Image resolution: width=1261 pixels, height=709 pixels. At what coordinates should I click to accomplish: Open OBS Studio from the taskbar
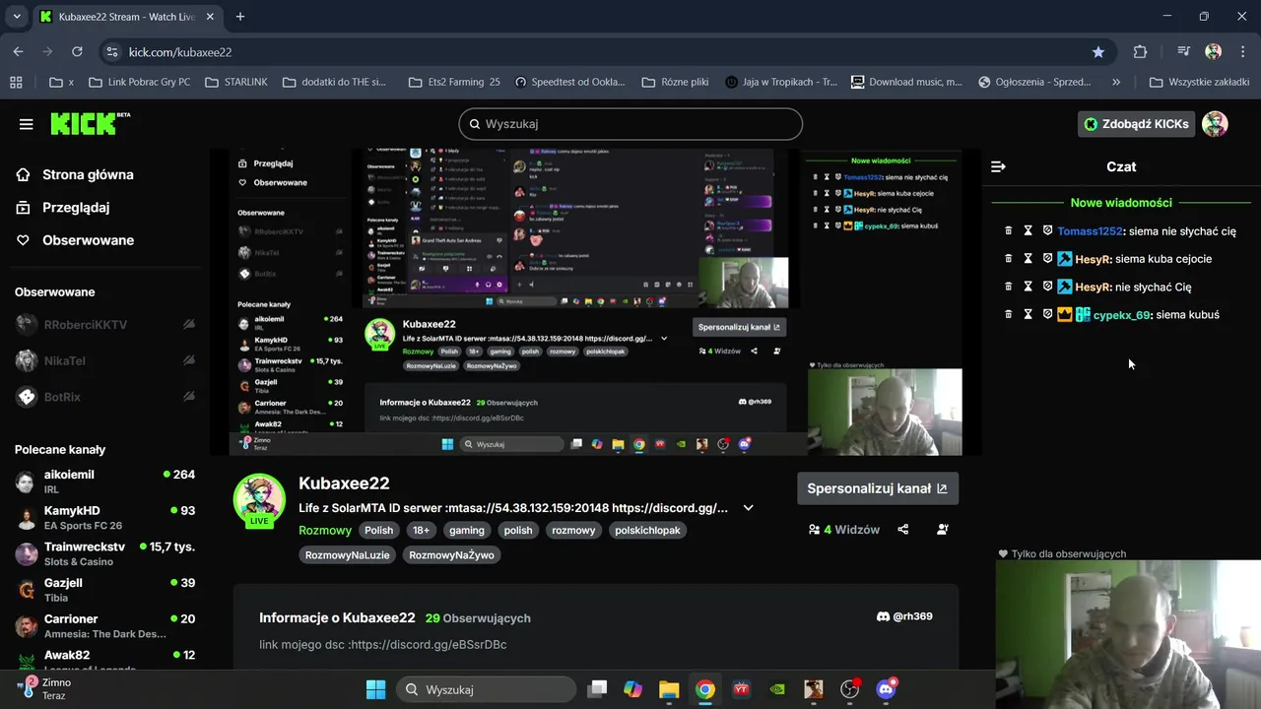[x=849, y=689]
